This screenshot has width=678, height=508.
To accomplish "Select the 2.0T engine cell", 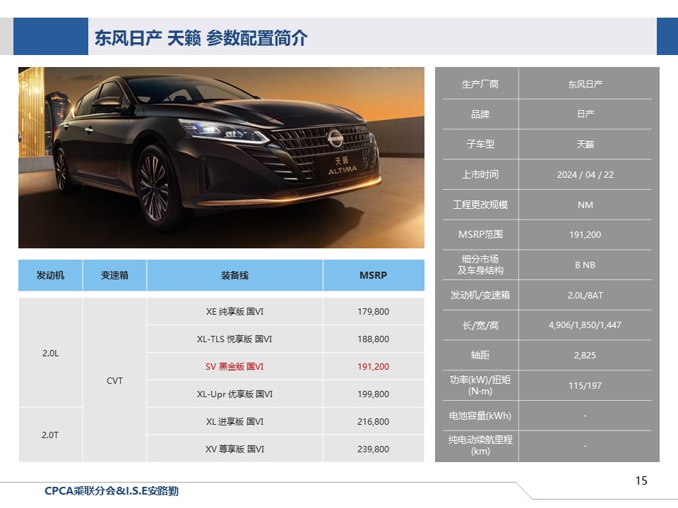I will [x=50, y=435].
